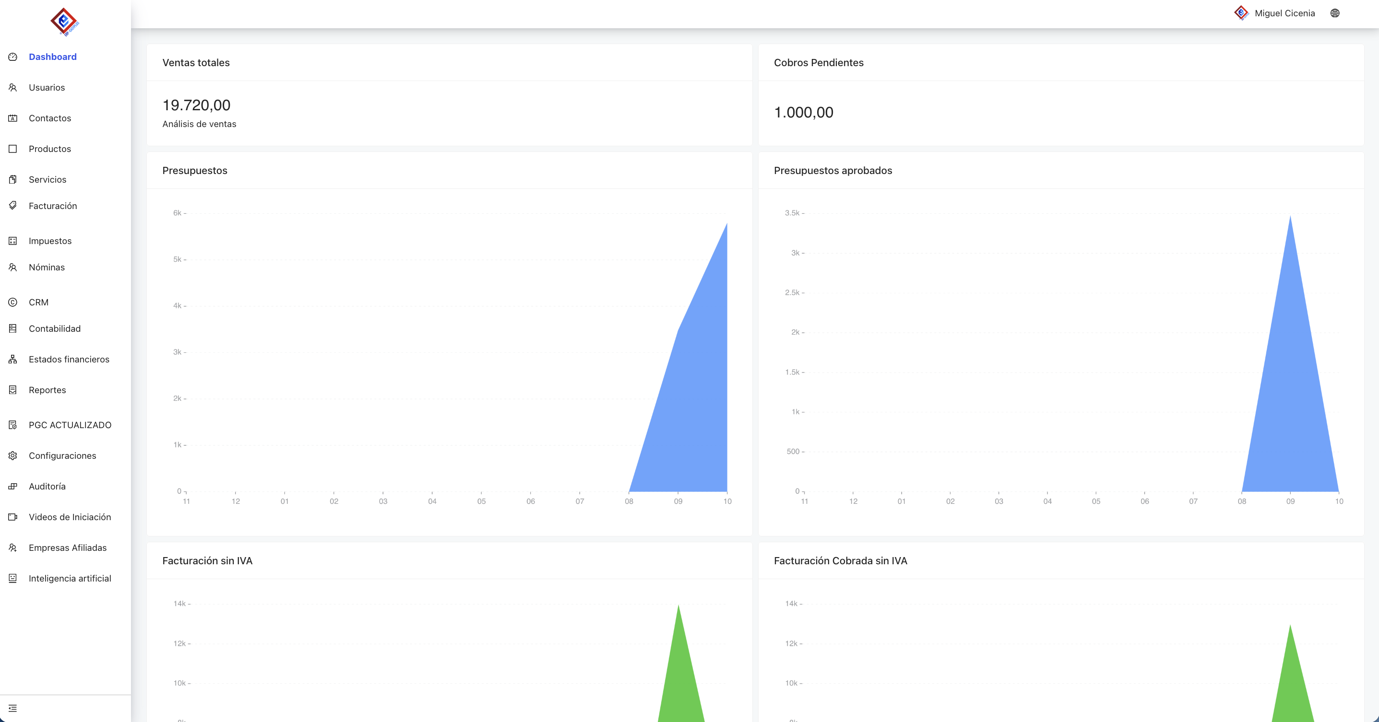The width and height of the screenshot is (1379, 722).
Task: Open the Estados financieros section
Action: click(69, 360)
